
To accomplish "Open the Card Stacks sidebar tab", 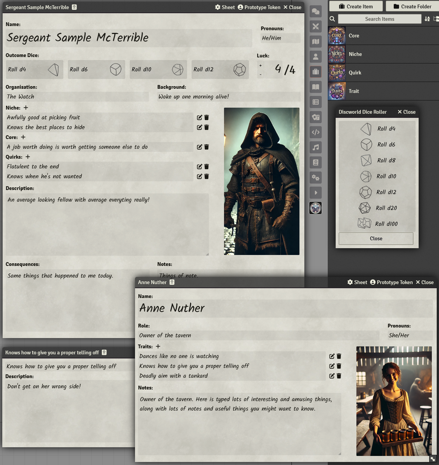I will click(x=316, y=117).
